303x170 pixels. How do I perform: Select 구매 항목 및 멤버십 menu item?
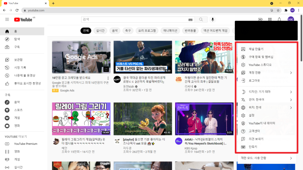coord(267,57)
